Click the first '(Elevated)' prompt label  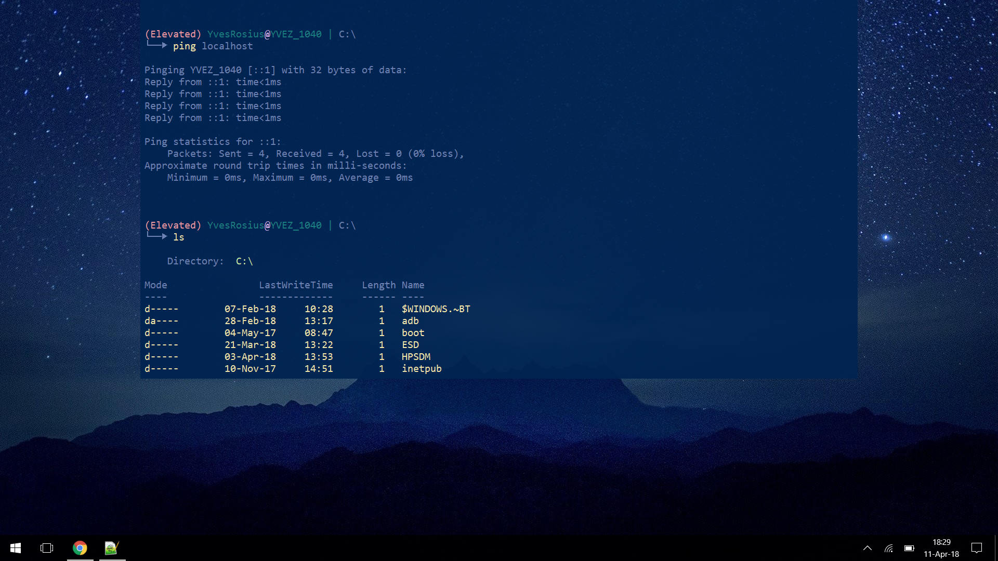click(173, 34)
